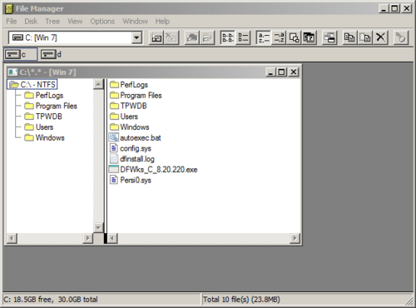This screenshot has width=416, height=308.
Task: Switch to drive d button
Action: [x=52, y=54]
